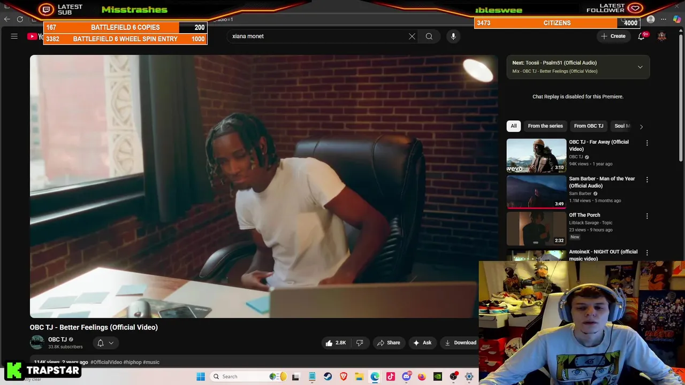
Task: Open OBC TJ - Far Away thumbnail
Action: 536,156
